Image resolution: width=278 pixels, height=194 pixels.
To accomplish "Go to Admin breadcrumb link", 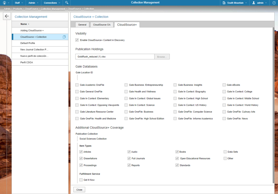I will pos(7,9).
